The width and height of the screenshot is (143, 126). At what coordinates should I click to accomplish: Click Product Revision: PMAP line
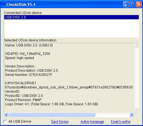(23, 100)
